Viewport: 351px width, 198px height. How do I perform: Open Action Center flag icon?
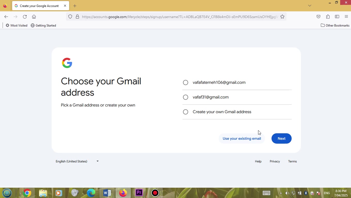pyautogui.click(x=318, y=193)
